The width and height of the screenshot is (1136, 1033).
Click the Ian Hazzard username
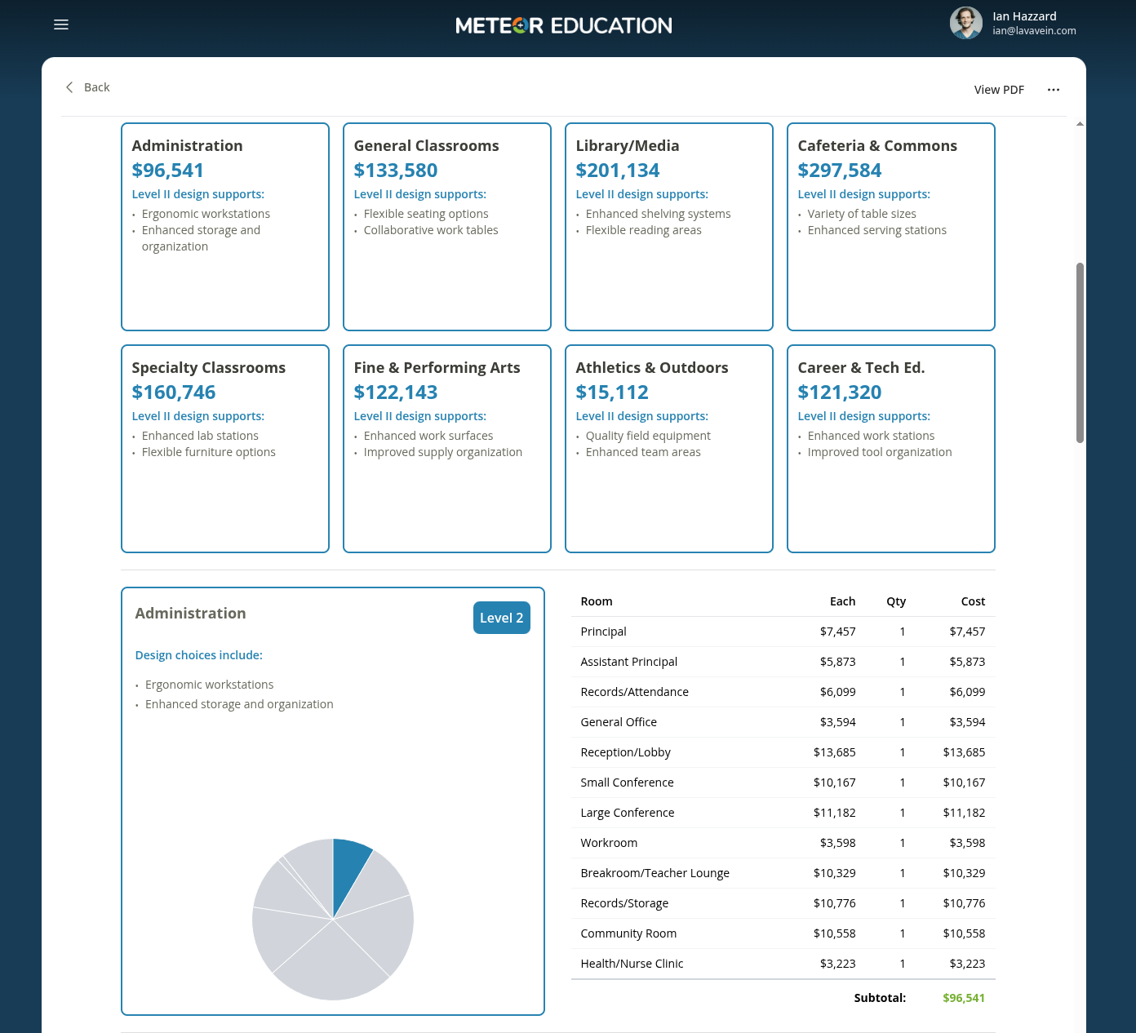[1024, 16]
